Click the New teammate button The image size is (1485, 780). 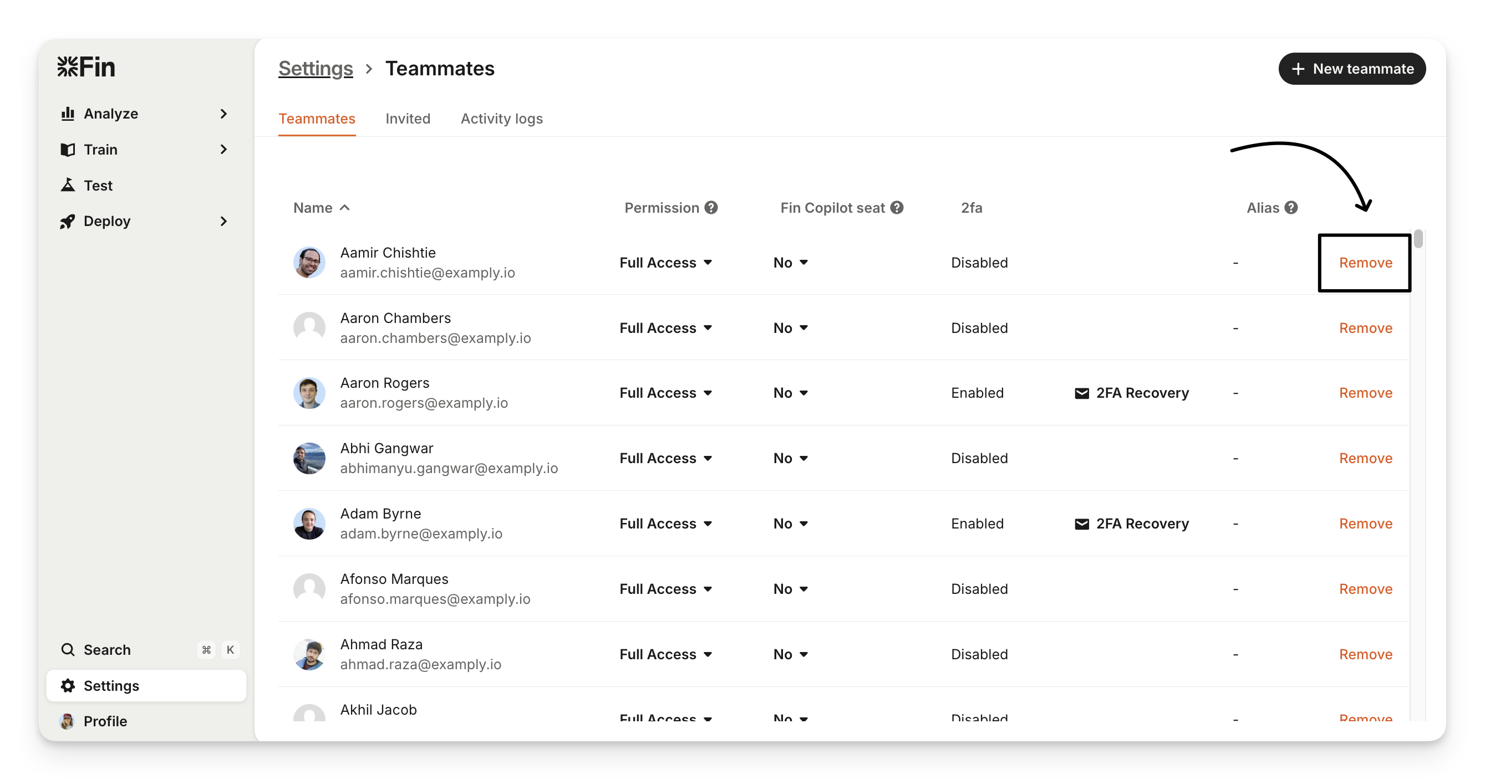(1352, 69)
